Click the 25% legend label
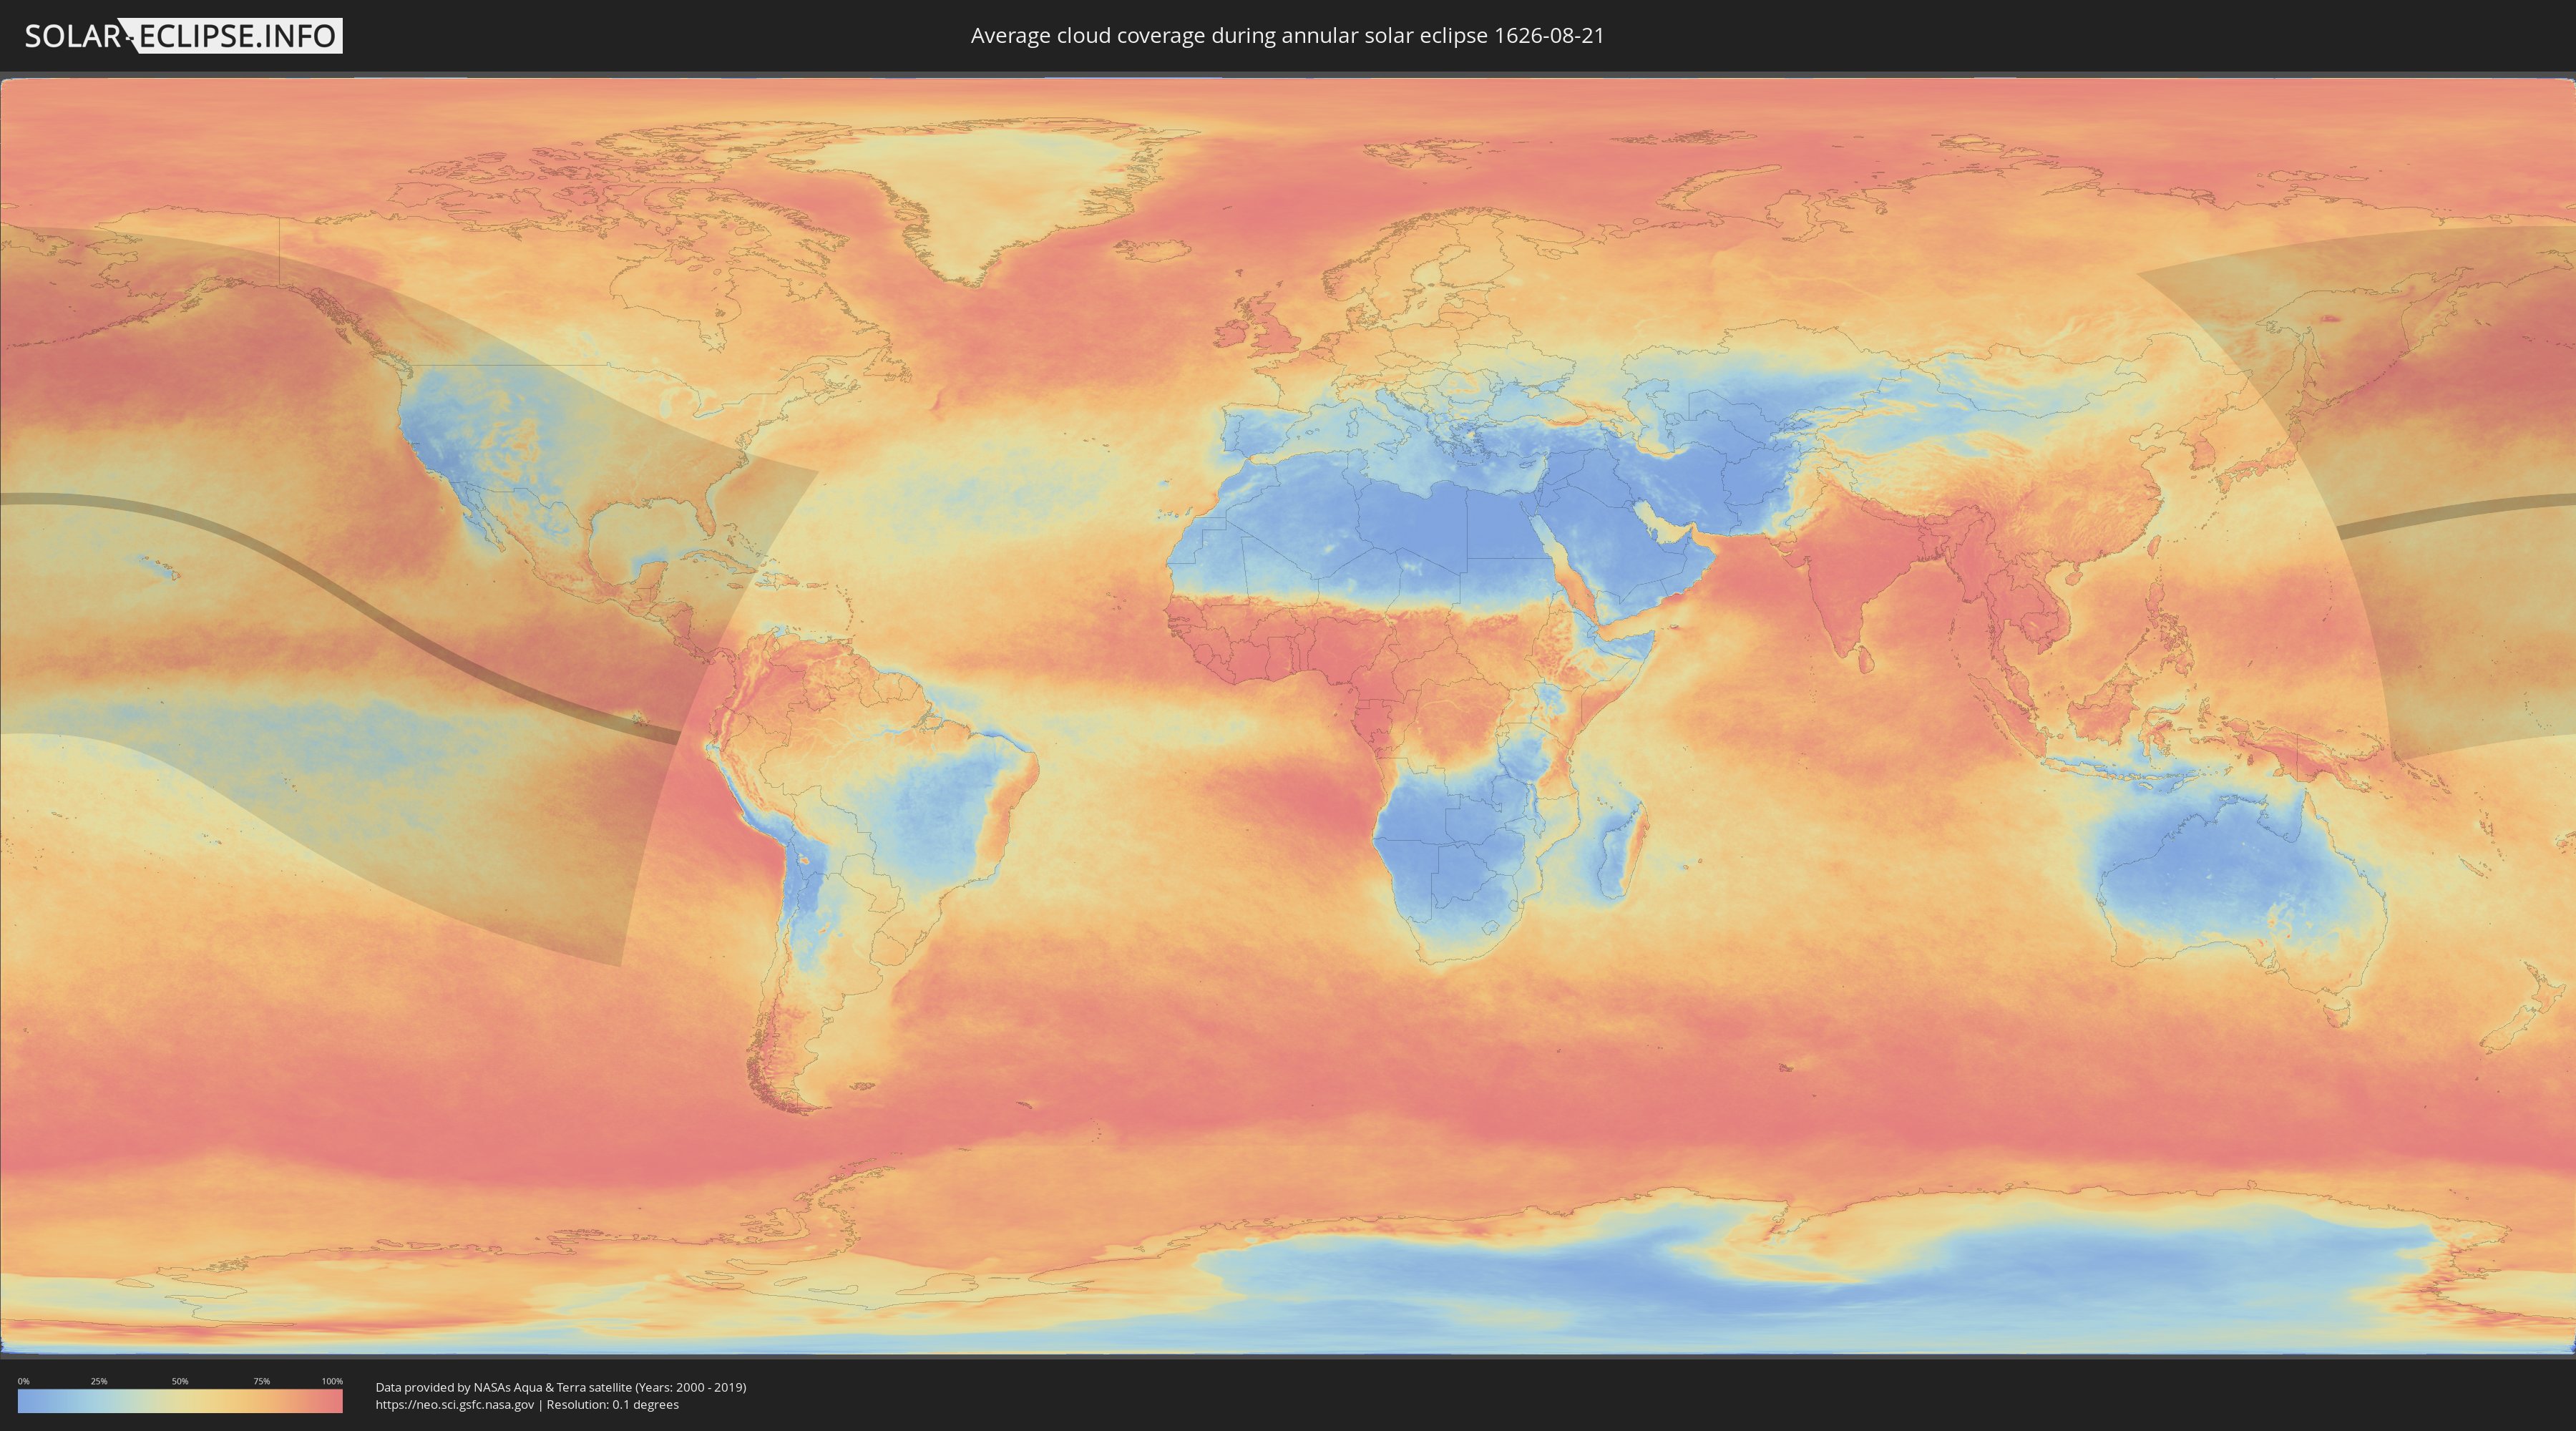The width and height of the screenshot is (2576, 1431). [99, 1381]
